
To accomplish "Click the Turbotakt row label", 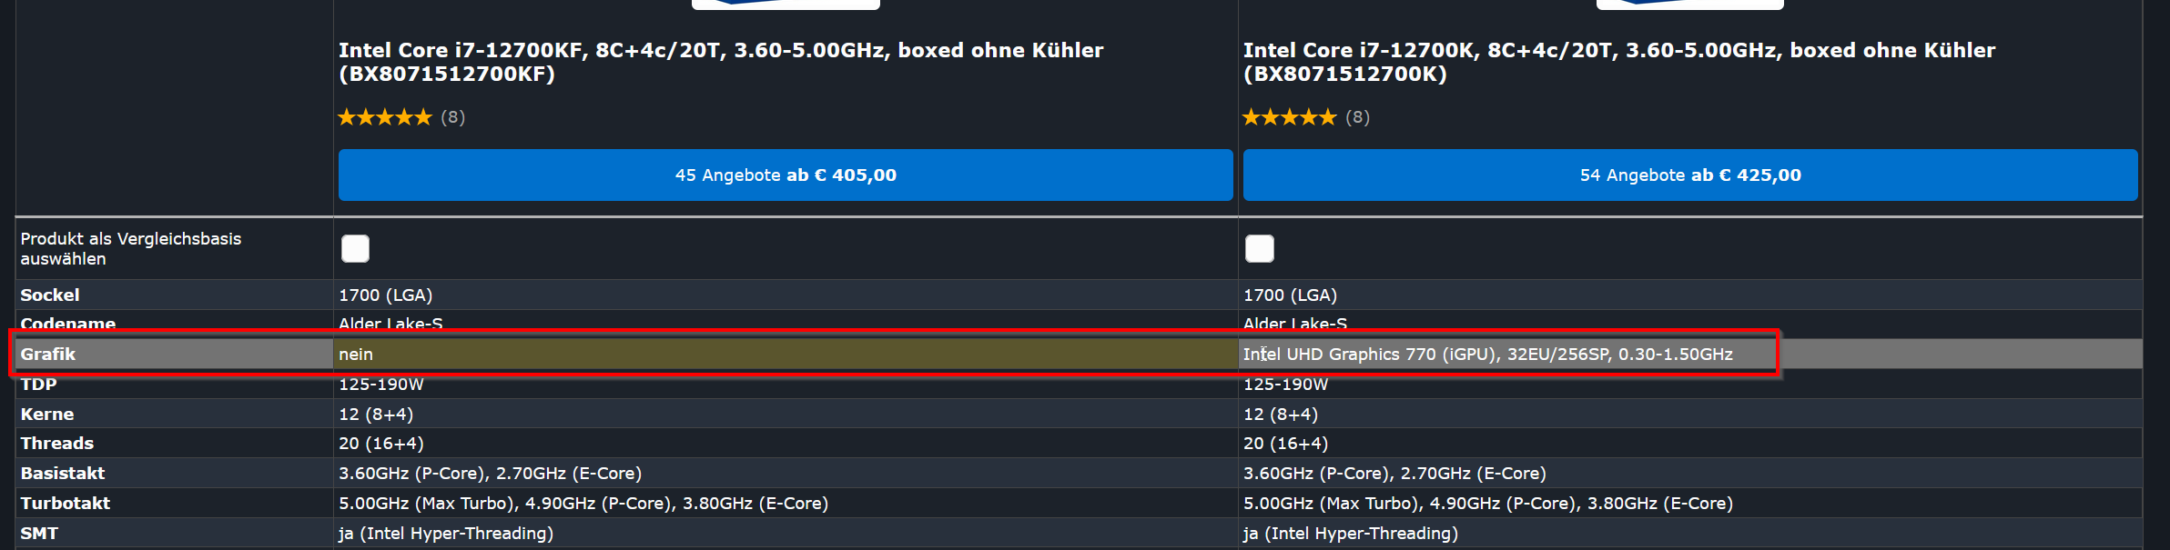I will coord(66,503).
